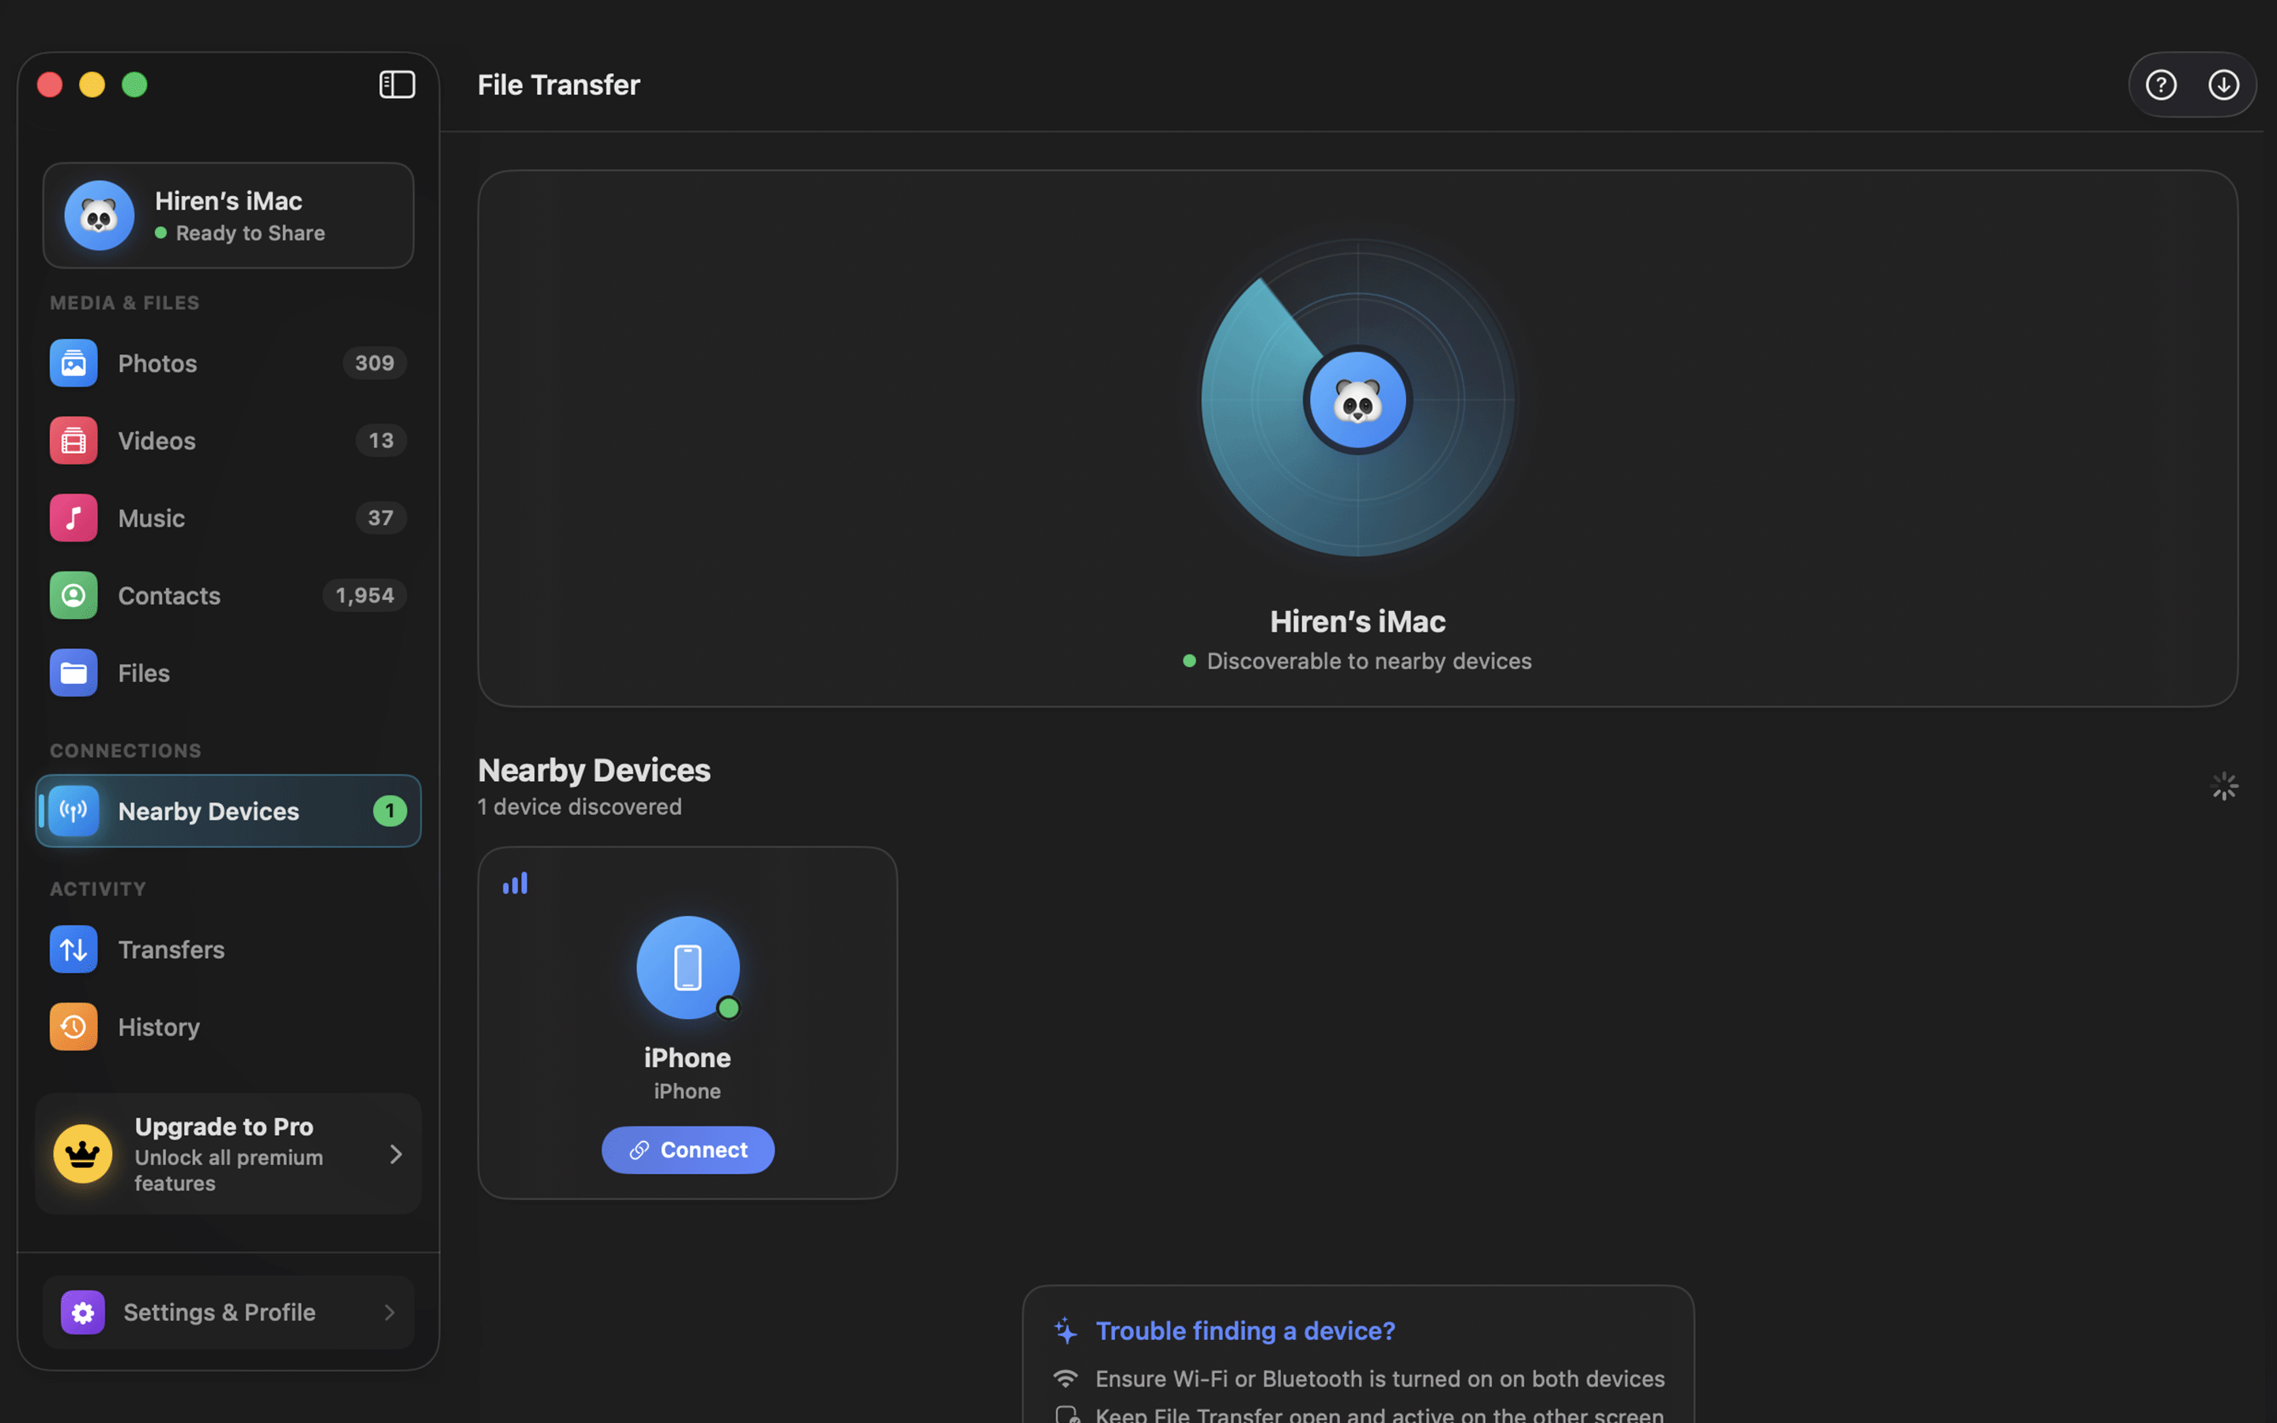Image resolution: width=2277 pixels, height=1423 pixels.
Task: Click the Nearby Devices antenna icon
Action: [74, 810]
